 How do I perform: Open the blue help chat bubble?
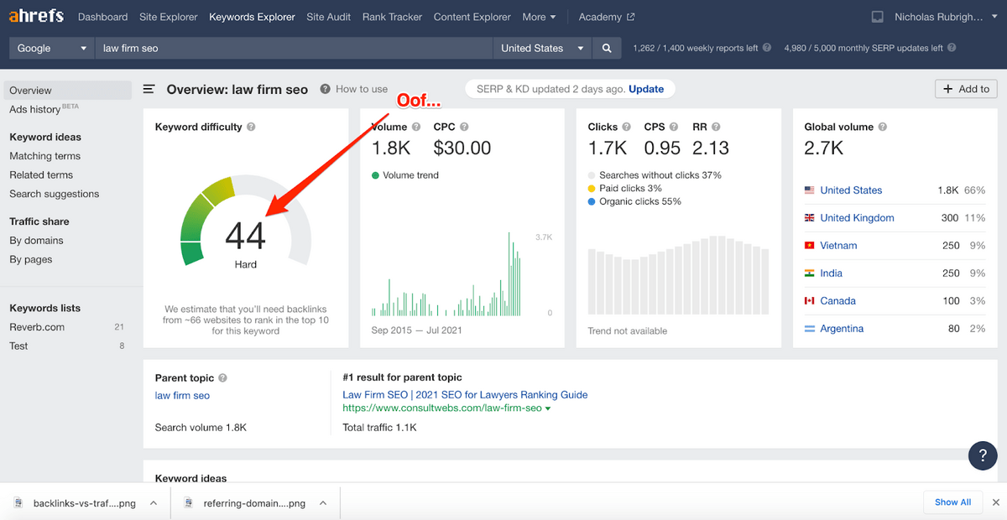[x=983, y=455]
